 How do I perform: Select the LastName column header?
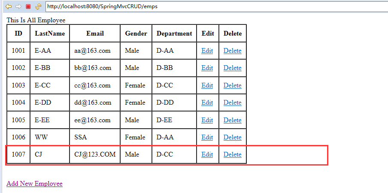coord(50,33)
